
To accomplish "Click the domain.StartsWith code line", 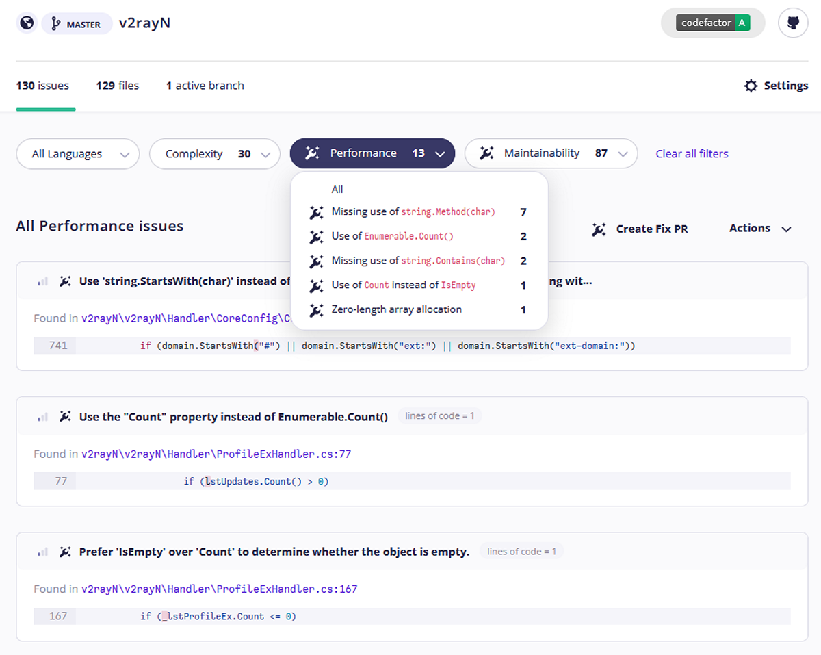I will 388,346.
